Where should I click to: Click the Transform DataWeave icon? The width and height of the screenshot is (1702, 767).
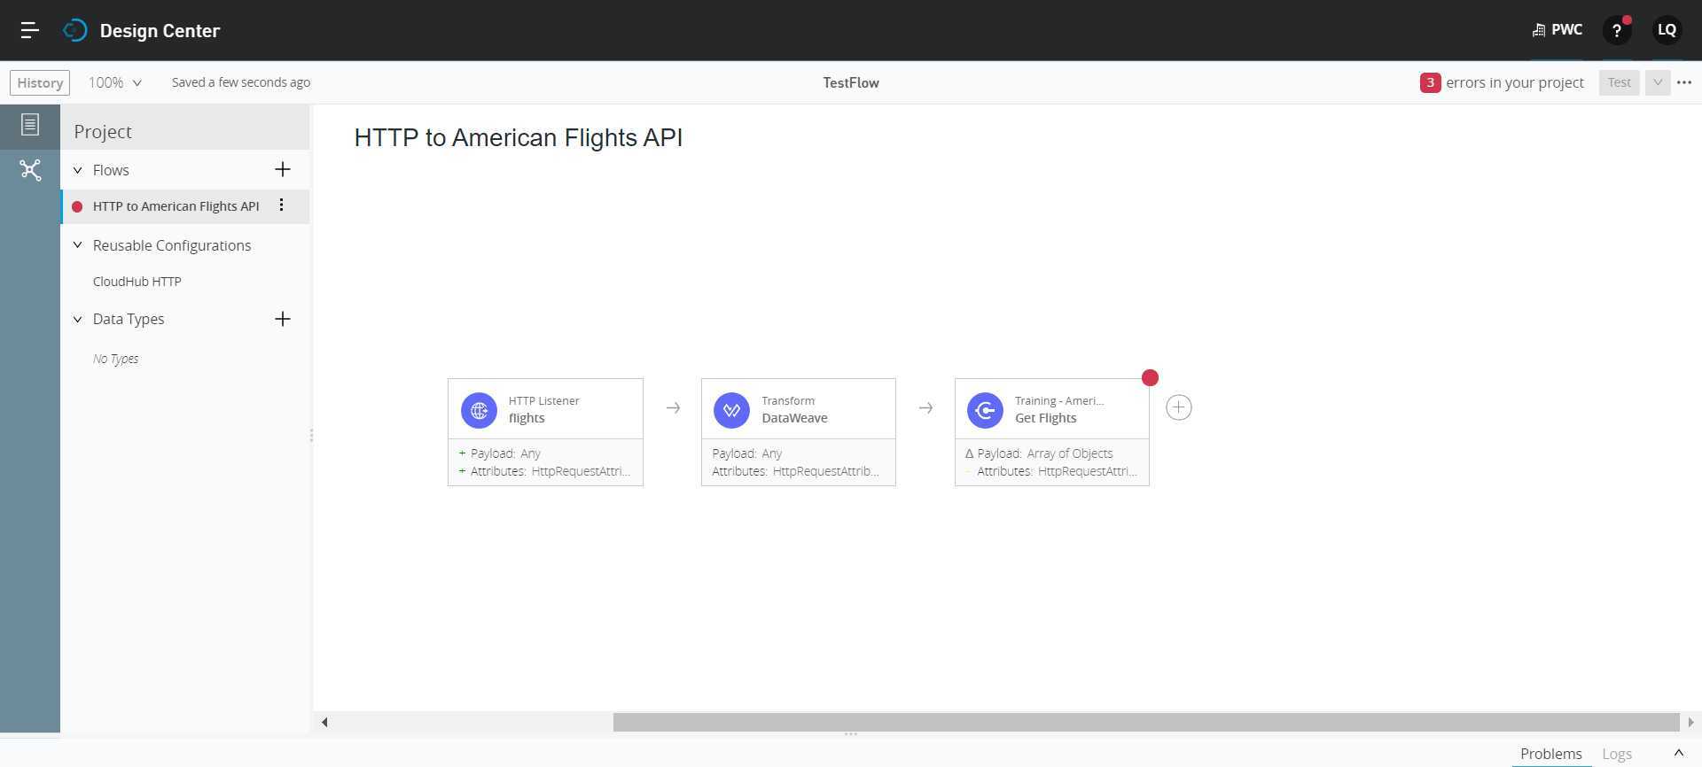coord(731,410)
